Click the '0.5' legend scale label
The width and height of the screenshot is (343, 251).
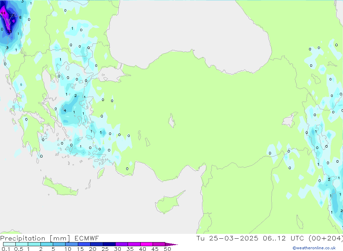(19, 249)
